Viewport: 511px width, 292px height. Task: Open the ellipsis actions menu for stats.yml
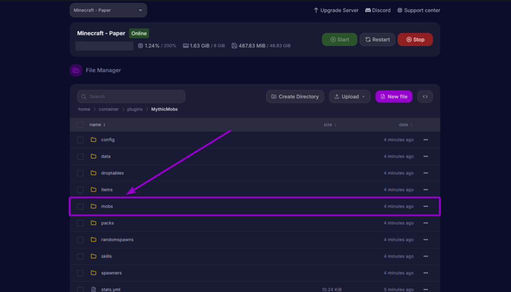click(425, 289)
